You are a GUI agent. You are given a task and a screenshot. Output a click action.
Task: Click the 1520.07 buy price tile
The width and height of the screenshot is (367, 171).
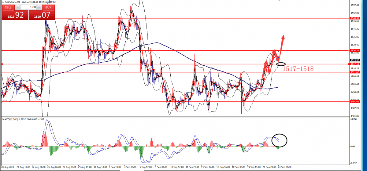click(x=42, y=15)
